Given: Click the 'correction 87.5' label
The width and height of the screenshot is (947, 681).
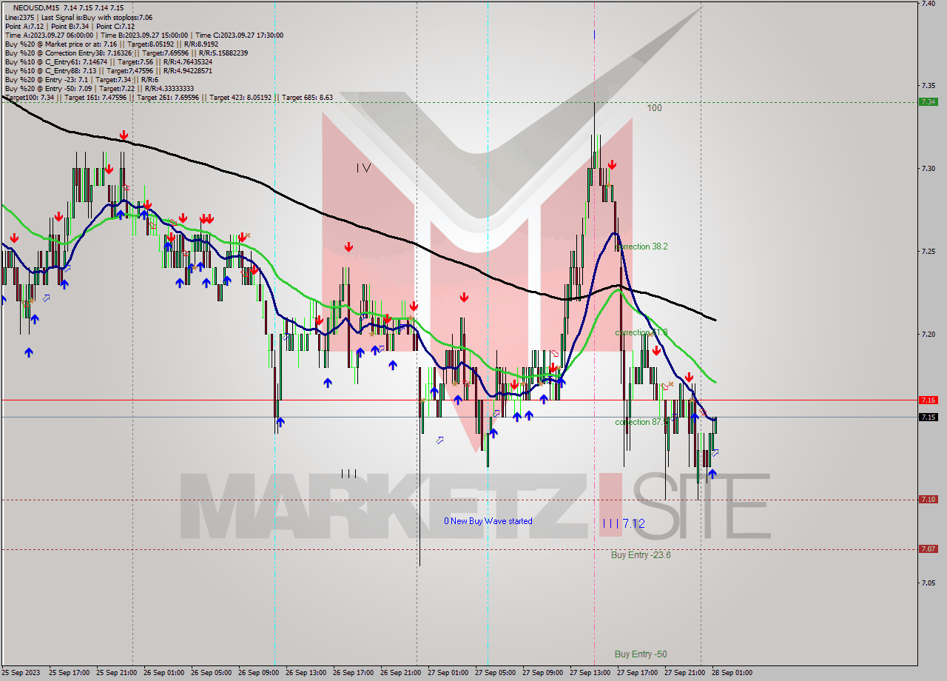Looking at the screenshot, I should [x=642, y=422].
